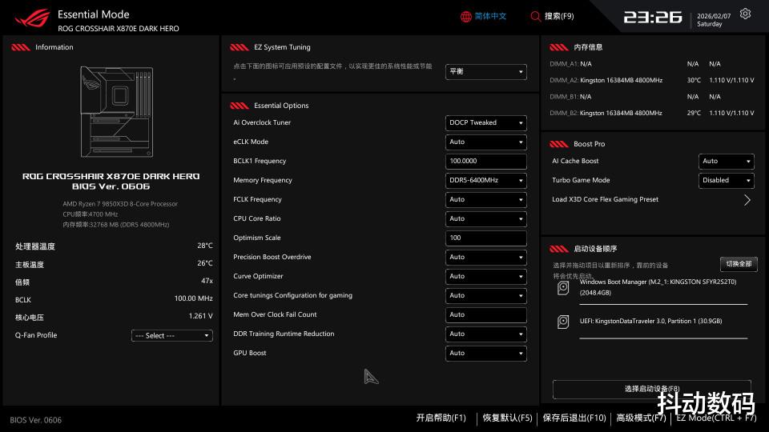769x432 pixels.
Task: Click the Windows Boot Manager disk icon
Action: [563, 287]
